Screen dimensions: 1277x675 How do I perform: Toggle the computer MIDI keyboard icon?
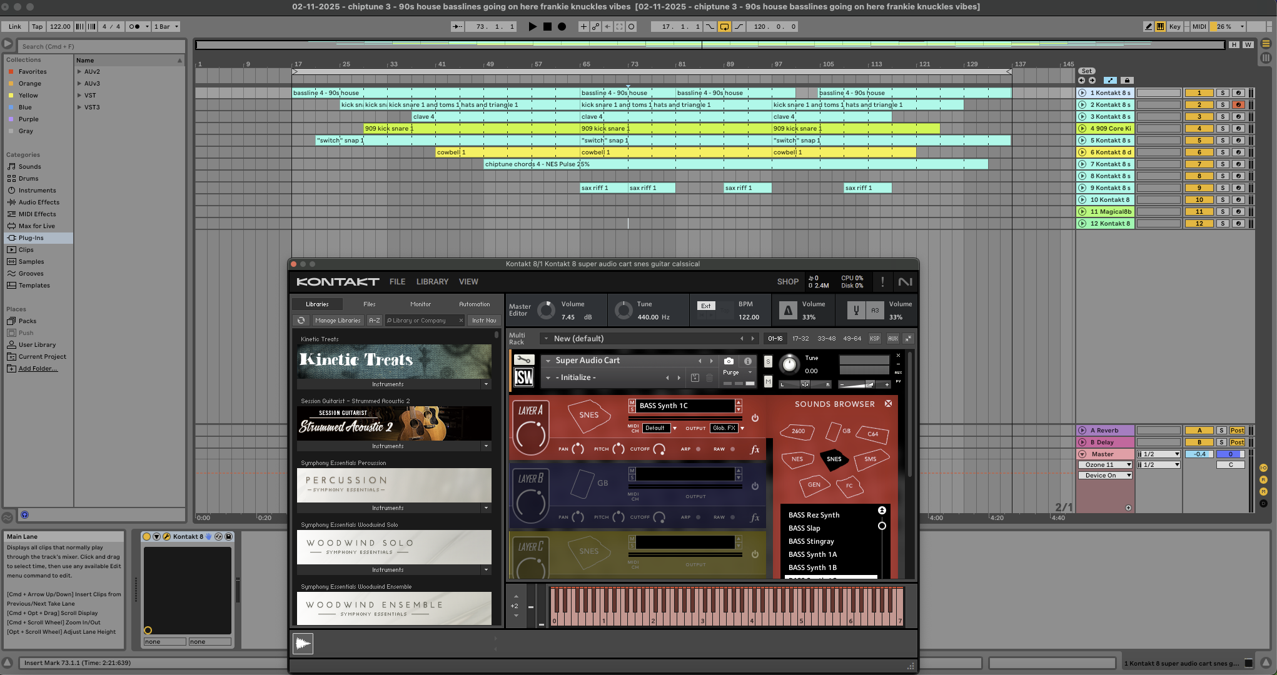point(1160,26)
